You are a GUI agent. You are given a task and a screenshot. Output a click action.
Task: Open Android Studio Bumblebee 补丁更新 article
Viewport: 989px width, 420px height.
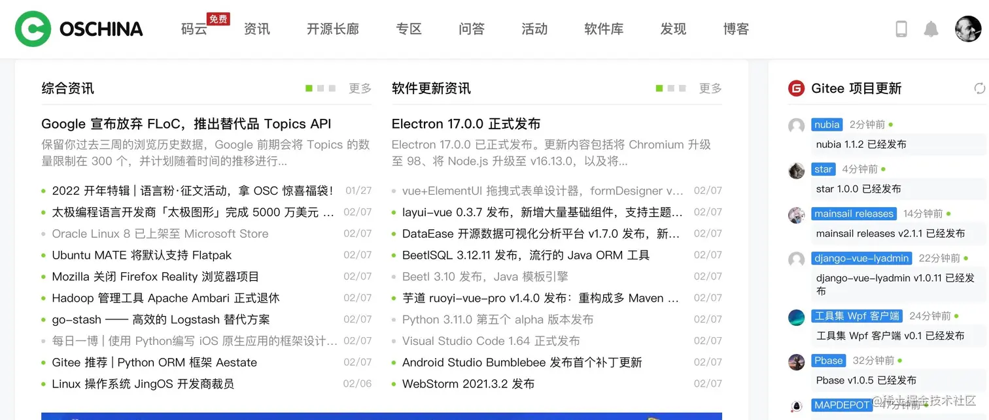click(x=522, y=363)
